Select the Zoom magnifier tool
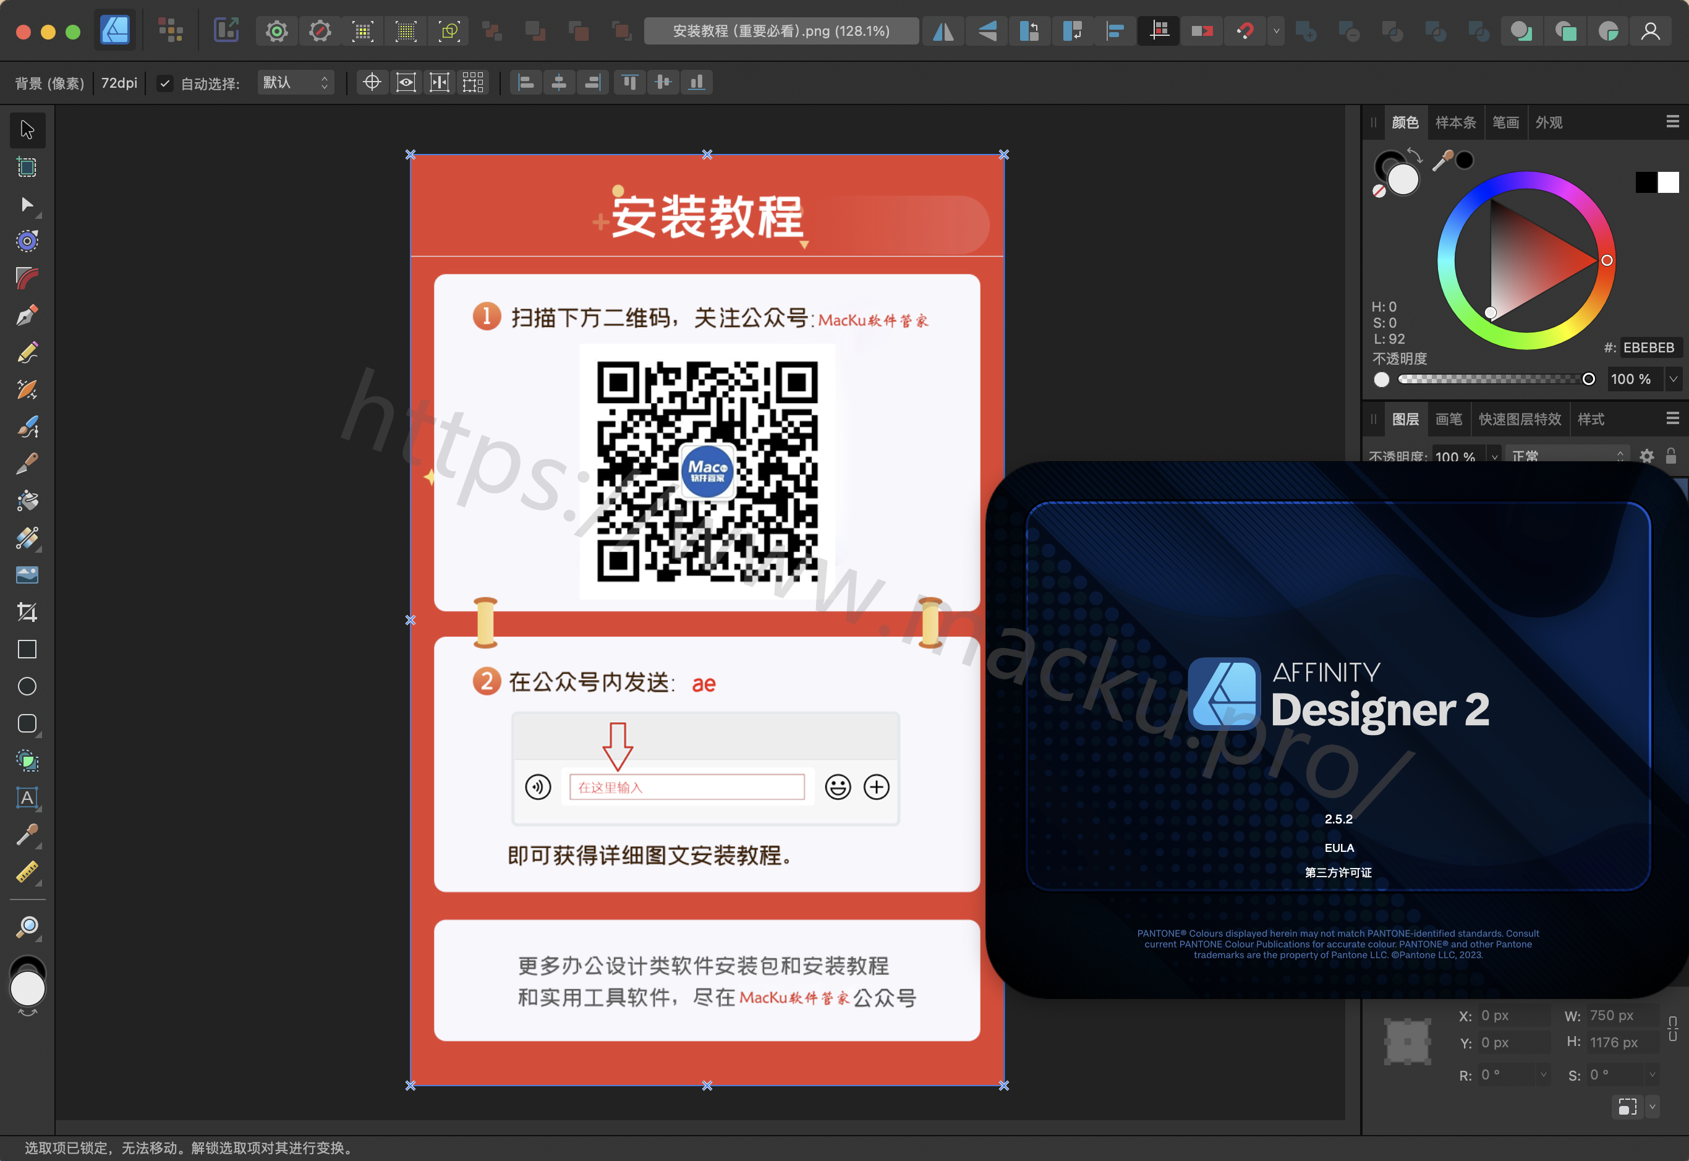1689x1161 pixels. coord(27,927)
